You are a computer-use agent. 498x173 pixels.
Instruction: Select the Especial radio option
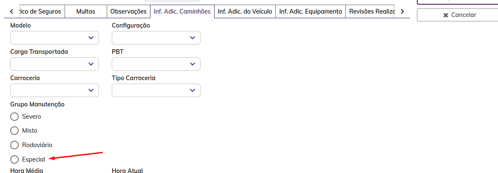pyautogui.click(x=14, y=159)
